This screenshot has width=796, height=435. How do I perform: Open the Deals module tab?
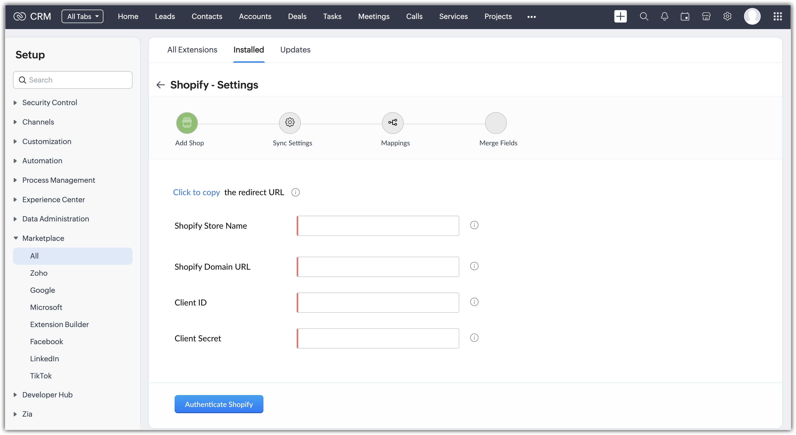pos(297,16)
